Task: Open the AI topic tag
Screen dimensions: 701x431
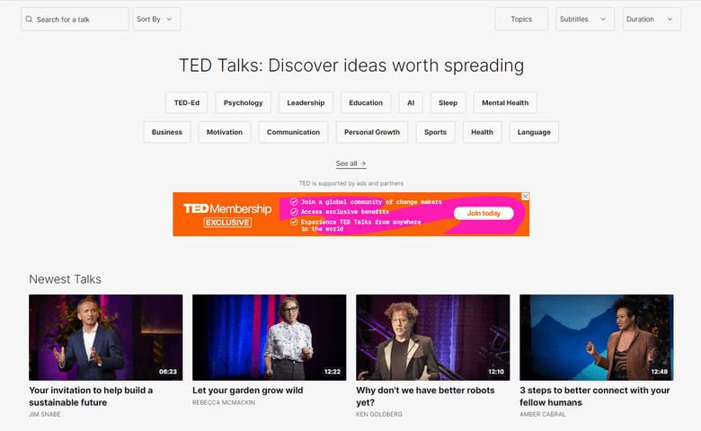Action: point(411,102)
